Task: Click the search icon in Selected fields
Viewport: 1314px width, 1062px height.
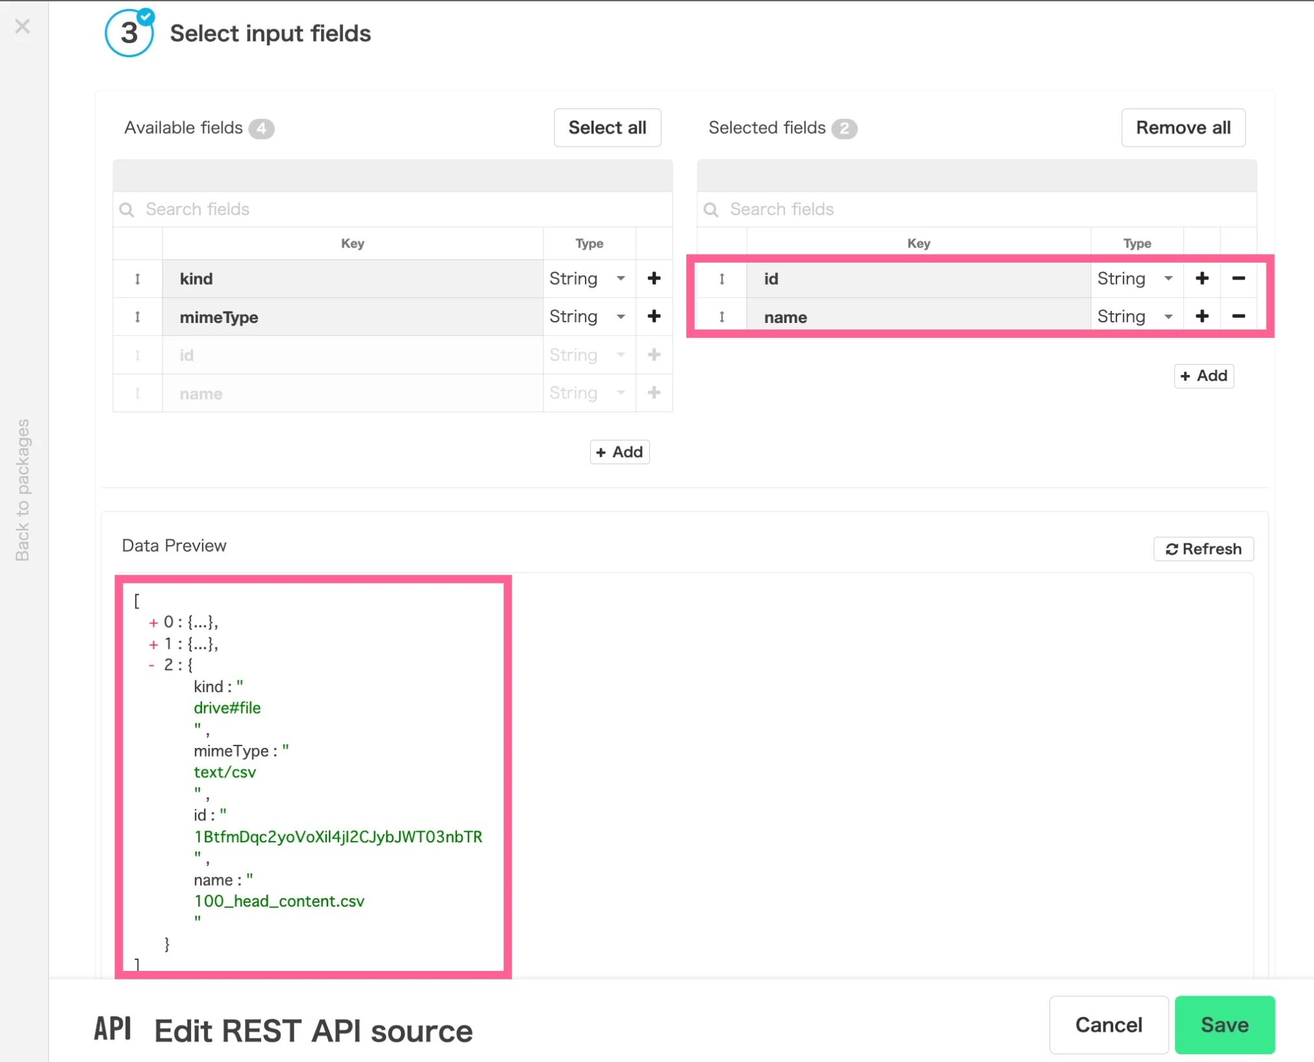Action: pyautogui.click(x=711, y=210)
